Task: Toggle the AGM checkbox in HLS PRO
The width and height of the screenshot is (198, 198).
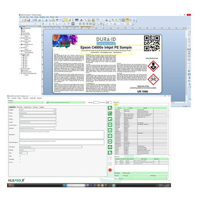Action: pyautogui.click(x=20, y=156)
